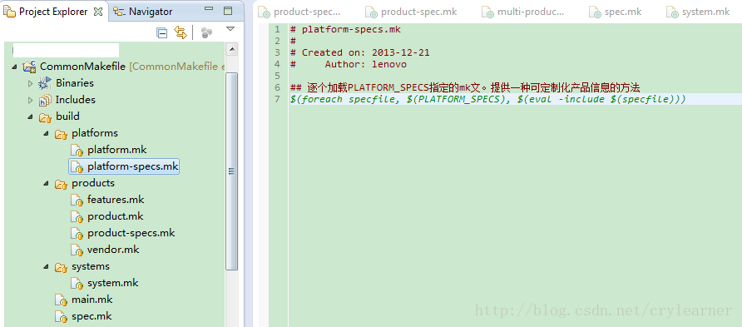Screen dimensions: 742x327
Task: Click the '# platform-specs.mk' header comment
Action: coord(345,29)
